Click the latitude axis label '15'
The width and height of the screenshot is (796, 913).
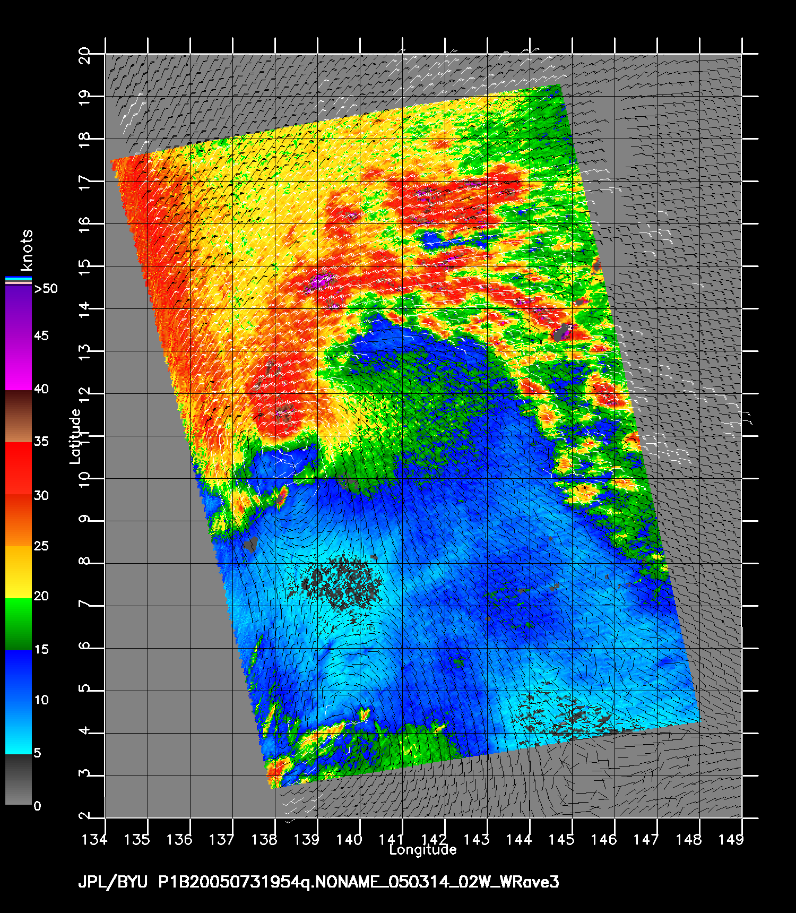pyautogui.click(x=84, y=267)
